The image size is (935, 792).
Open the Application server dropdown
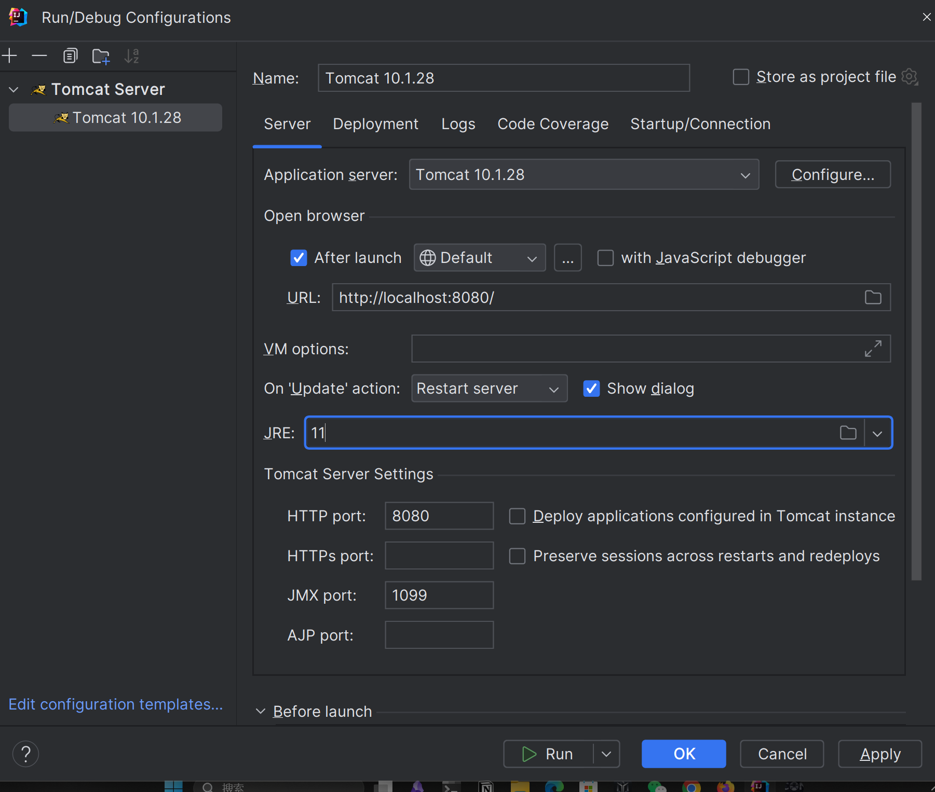point(584,174)
